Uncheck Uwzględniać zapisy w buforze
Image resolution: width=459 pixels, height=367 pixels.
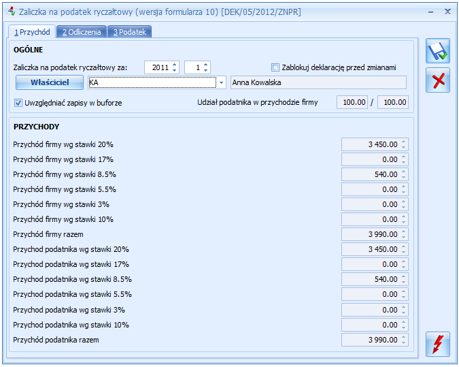tap(18, 103)
